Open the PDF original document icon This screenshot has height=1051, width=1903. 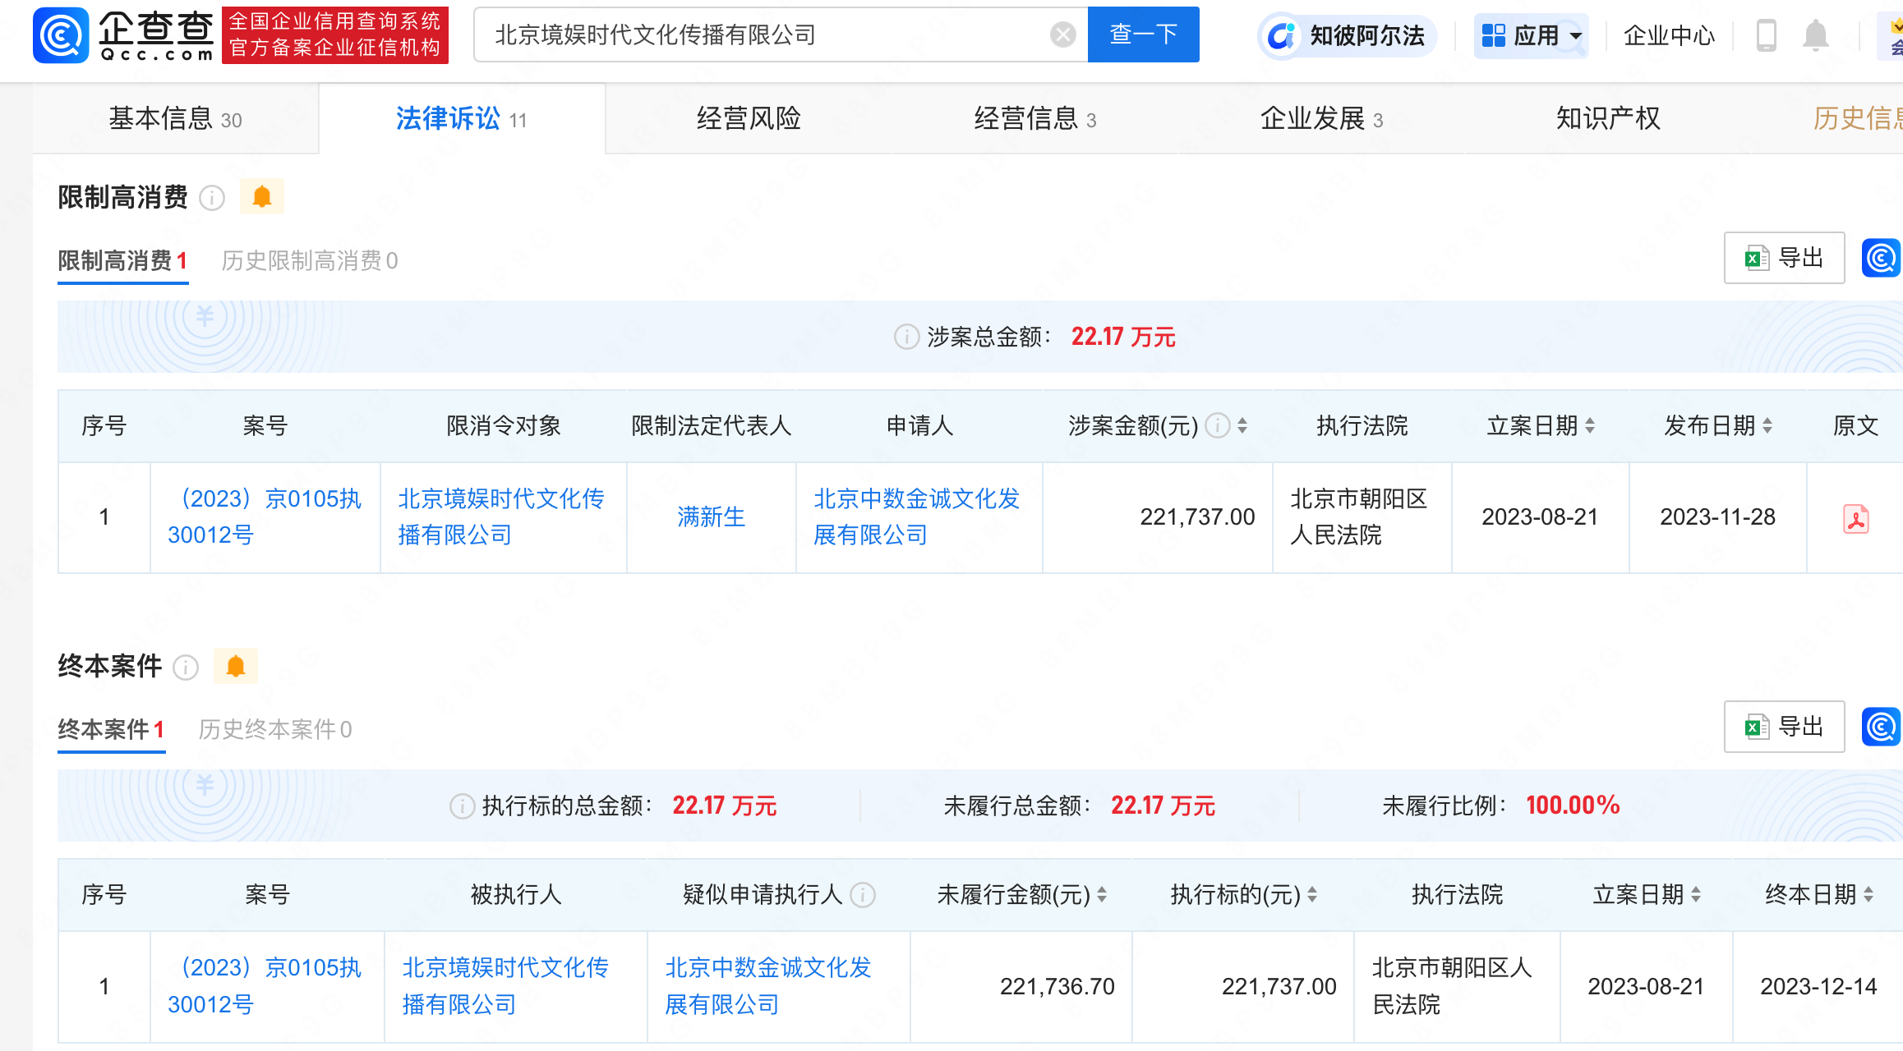click(x=1856, y=519)
